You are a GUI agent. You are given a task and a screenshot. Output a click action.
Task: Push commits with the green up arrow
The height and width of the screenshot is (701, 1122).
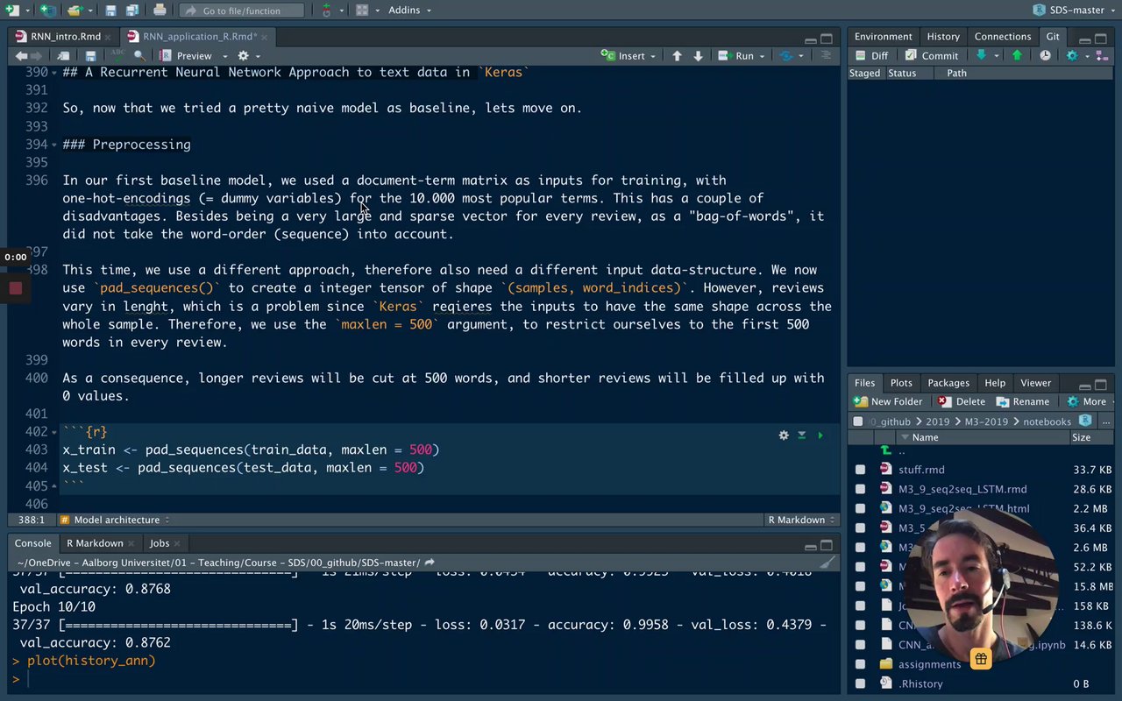coord(1017,55)
